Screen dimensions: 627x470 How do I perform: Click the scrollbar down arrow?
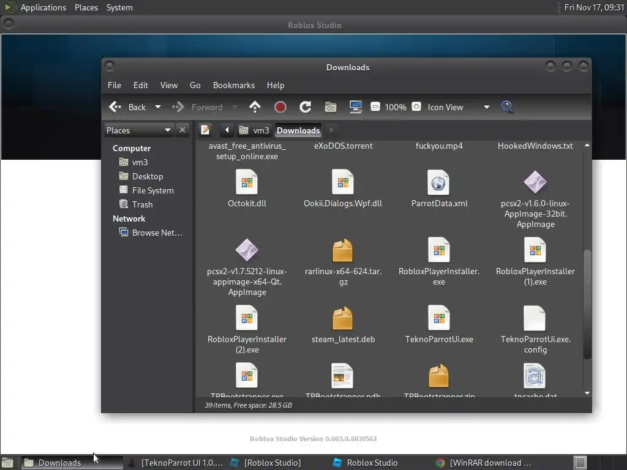587,393
